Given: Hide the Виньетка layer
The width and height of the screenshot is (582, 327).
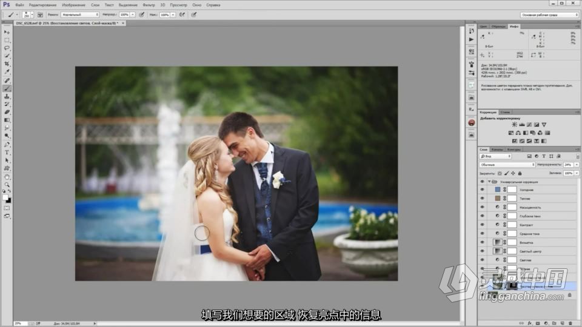Looking at the screenshot, I should click(x=482, y=242).
